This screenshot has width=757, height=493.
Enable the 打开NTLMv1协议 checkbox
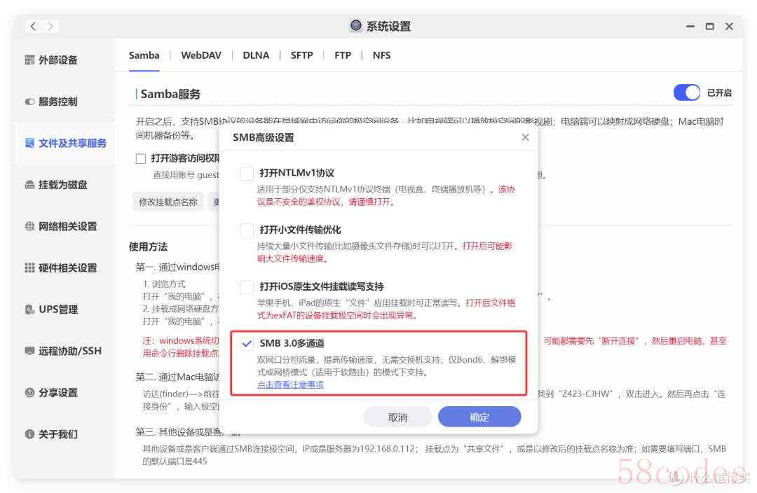[247, 173]
